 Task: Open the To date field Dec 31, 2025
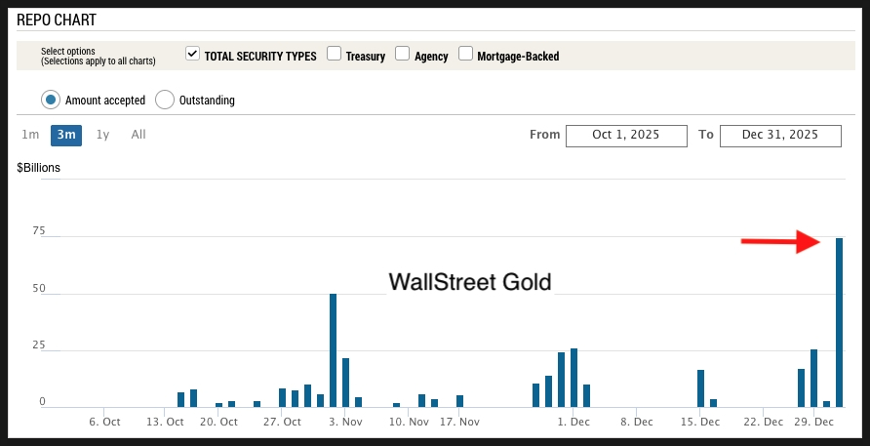(779, 135)
